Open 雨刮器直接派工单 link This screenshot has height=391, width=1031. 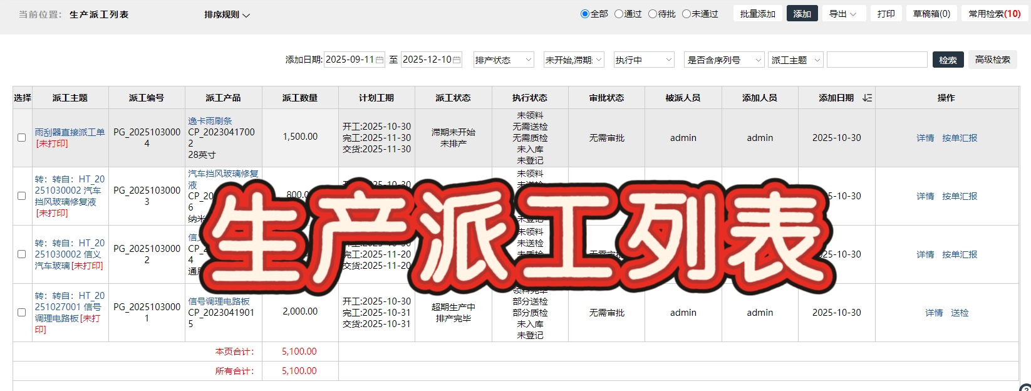click(x=70, y=132)
